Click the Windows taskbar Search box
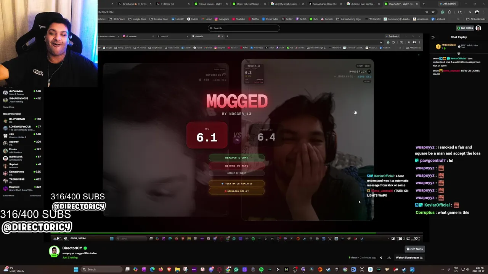The width and height of the screenshot is (488, 274). coord(102,269)
